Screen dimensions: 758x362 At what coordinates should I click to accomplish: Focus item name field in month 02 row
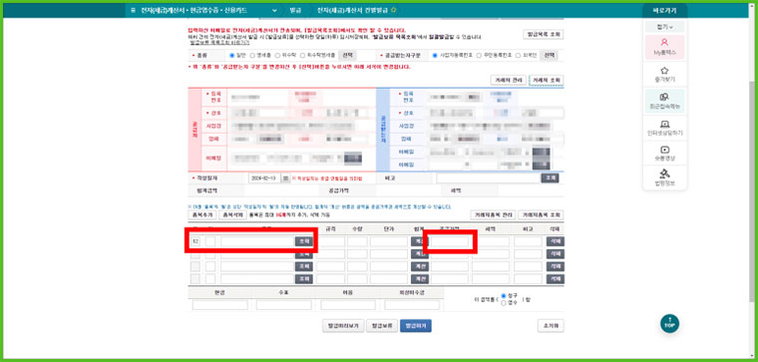[257, 241]
